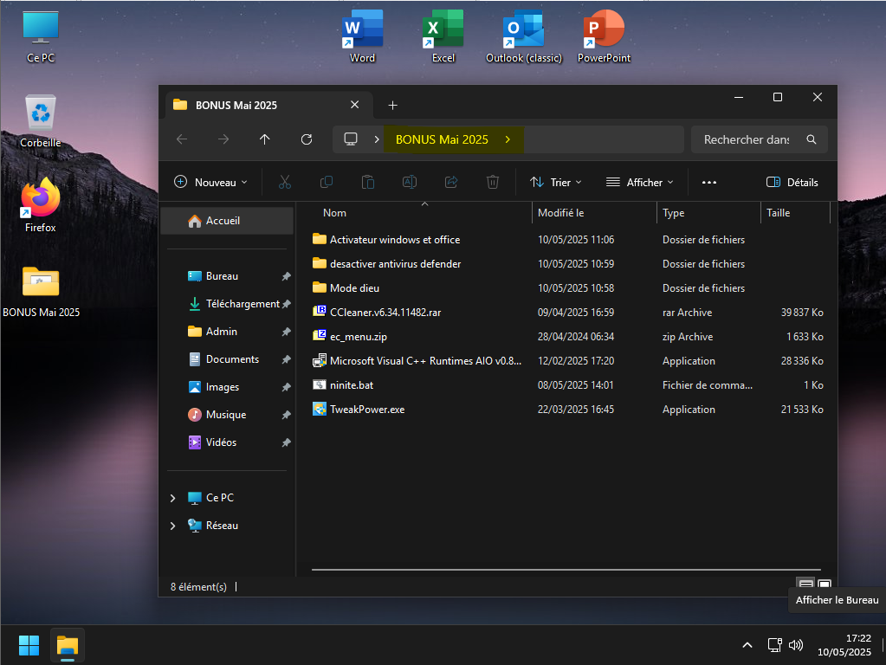Close the BONUS Mai 2025 tab
886x665 pixels.
coord(355,105)
